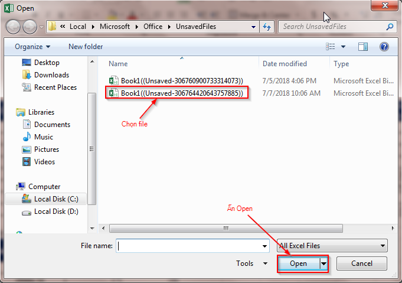Click the blue Help question mark icon
The image size is (402, 283).
click(x=384, y=47)
